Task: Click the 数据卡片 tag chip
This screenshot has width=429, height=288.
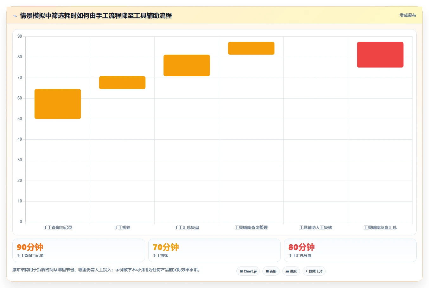Action: pyautogui.click(x=314, y=271)
